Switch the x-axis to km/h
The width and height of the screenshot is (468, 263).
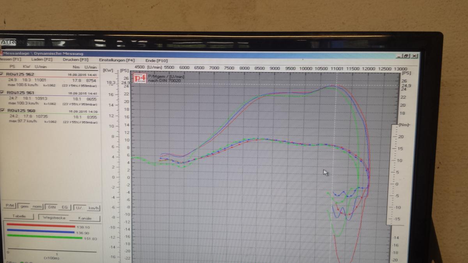[94, 208]
